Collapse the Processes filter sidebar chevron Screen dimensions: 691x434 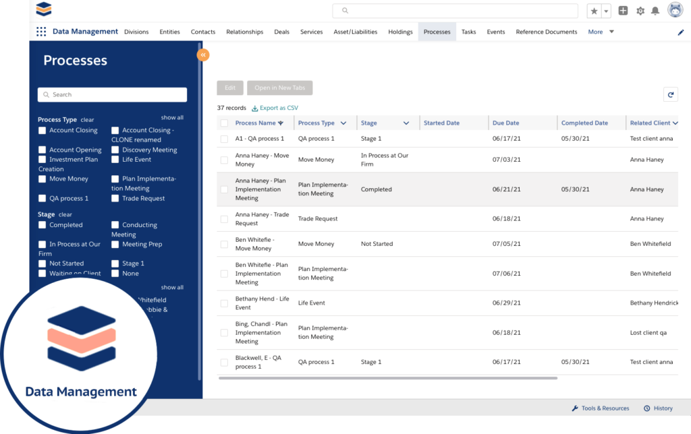(202, 55)
